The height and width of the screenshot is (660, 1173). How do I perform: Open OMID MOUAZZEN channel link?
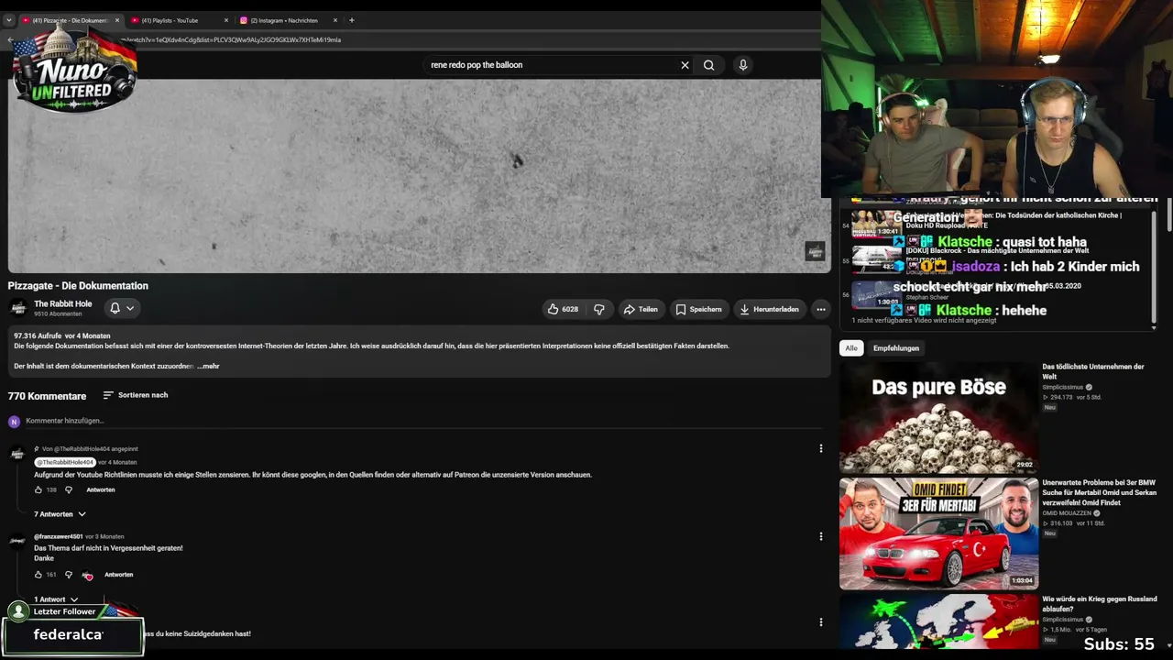click(x=1068, y=513)
